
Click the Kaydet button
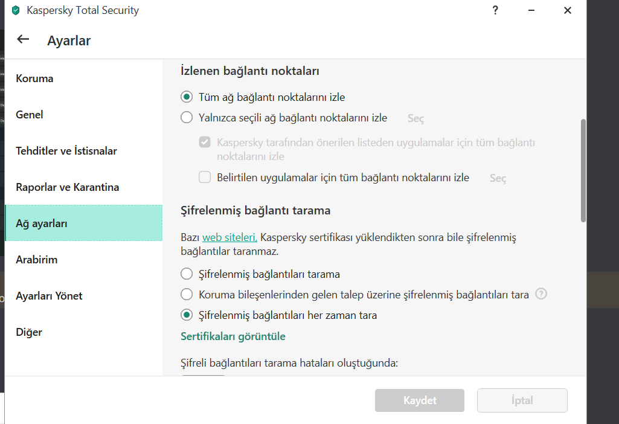[420, 400]
